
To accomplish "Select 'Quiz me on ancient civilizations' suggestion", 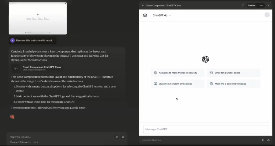I will 178,84.
